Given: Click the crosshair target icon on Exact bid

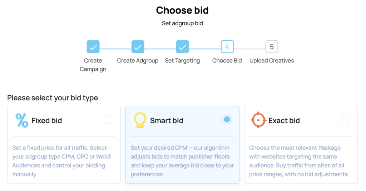Looking at the screenshot, I should (x=258, y=120).
